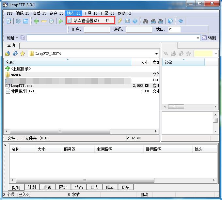This screenshot has height=200, width=222.
Task: Click the blue book help icon
Action: [181, 21]
